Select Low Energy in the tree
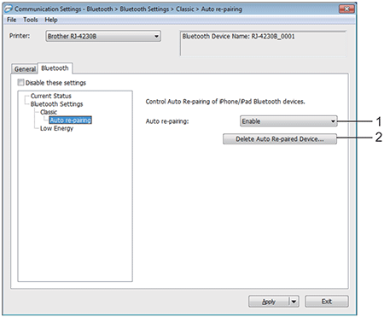Image resolution: width=384 pixels, height=317 pixels. [x=56, y=128]
